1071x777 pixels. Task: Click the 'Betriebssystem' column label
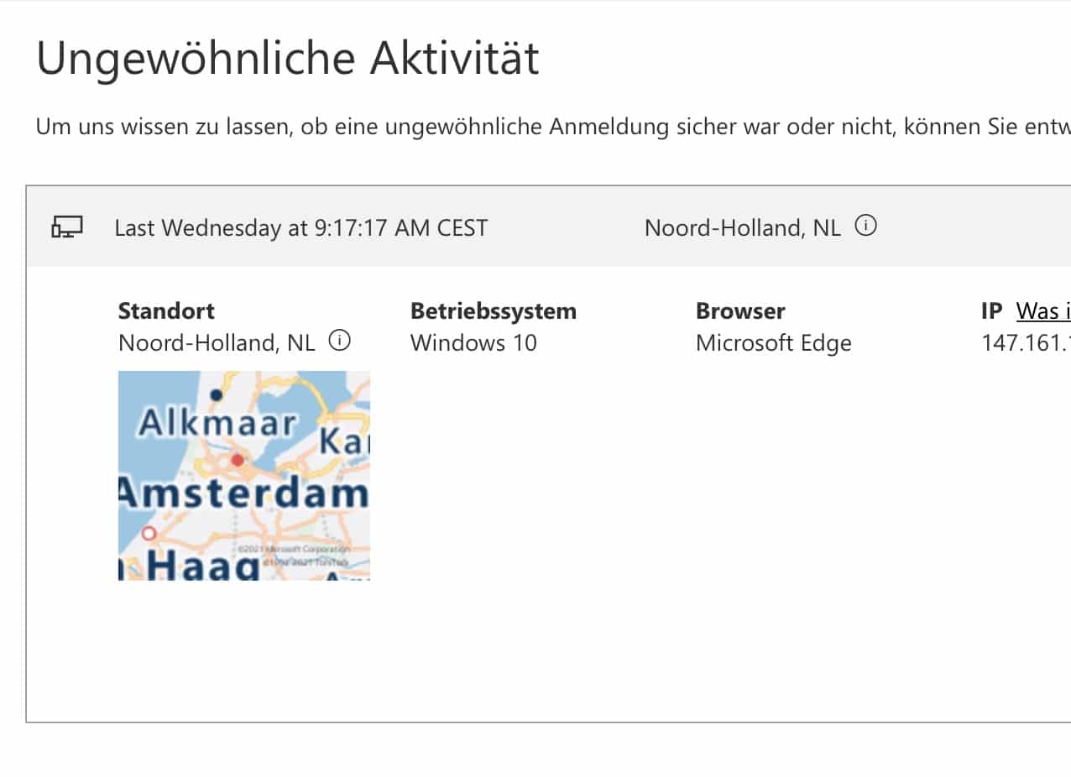tap(493, 311)
